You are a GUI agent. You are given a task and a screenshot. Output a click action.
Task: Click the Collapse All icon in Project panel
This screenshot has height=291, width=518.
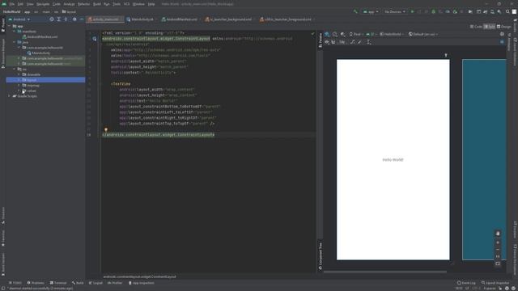(x=66, y=19)
